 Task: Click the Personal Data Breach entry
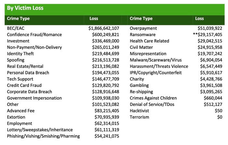coord(28,73)
